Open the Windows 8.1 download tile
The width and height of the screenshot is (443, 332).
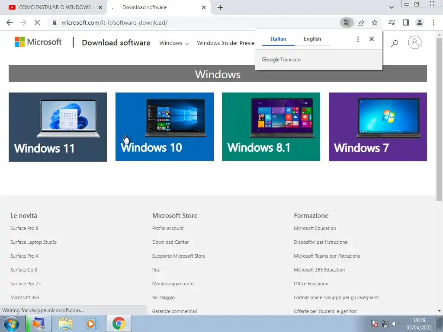271,127
